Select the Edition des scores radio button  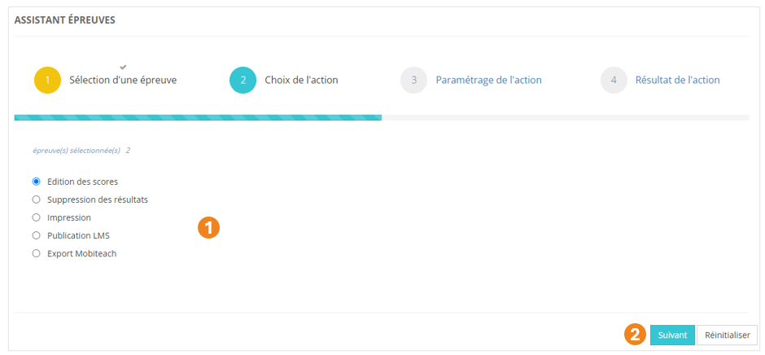click(x=36, y=182)
